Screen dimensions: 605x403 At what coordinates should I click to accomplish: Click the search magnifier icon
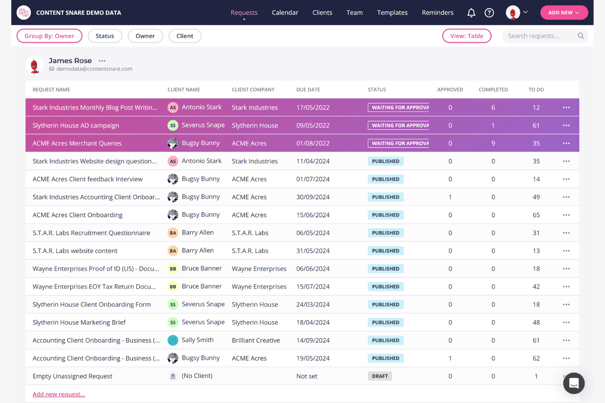580,36
